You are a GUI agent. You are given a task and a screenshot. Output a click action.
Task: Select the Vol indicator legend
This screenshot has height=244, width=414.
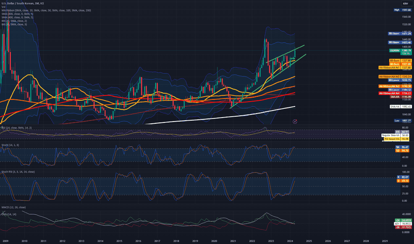(x=4, y=7)
